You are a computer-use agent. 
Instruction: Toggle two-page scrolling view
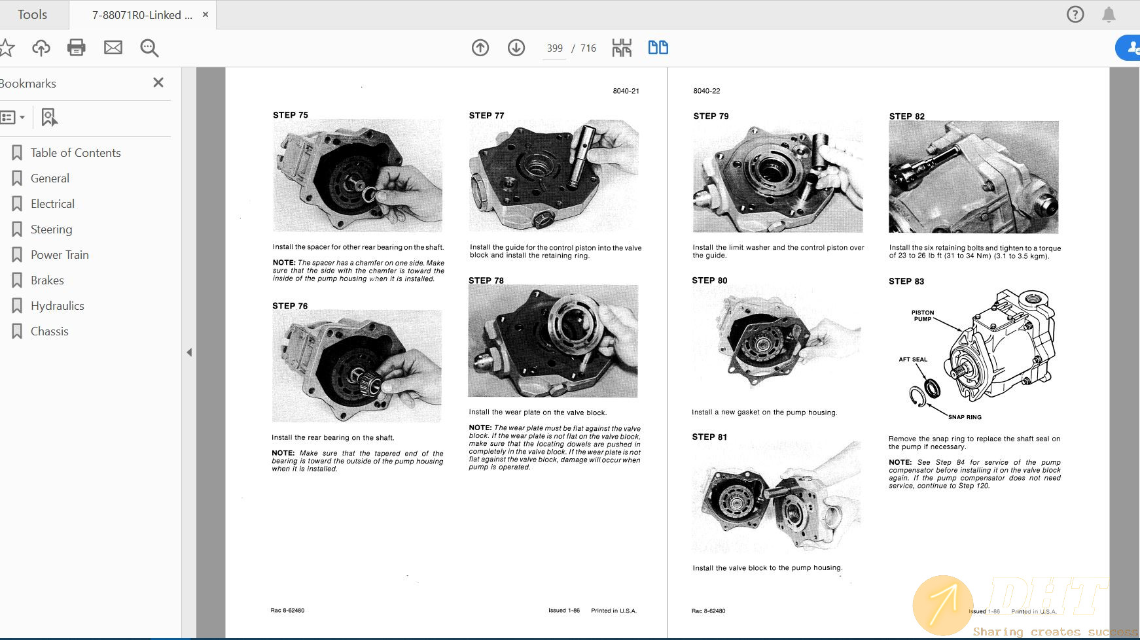point(658,48)
